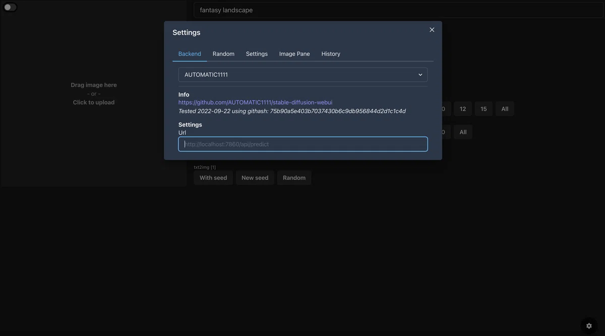The image size is (605, 336).
Task: Click the With seed button
Action: (x=213, y=178)
